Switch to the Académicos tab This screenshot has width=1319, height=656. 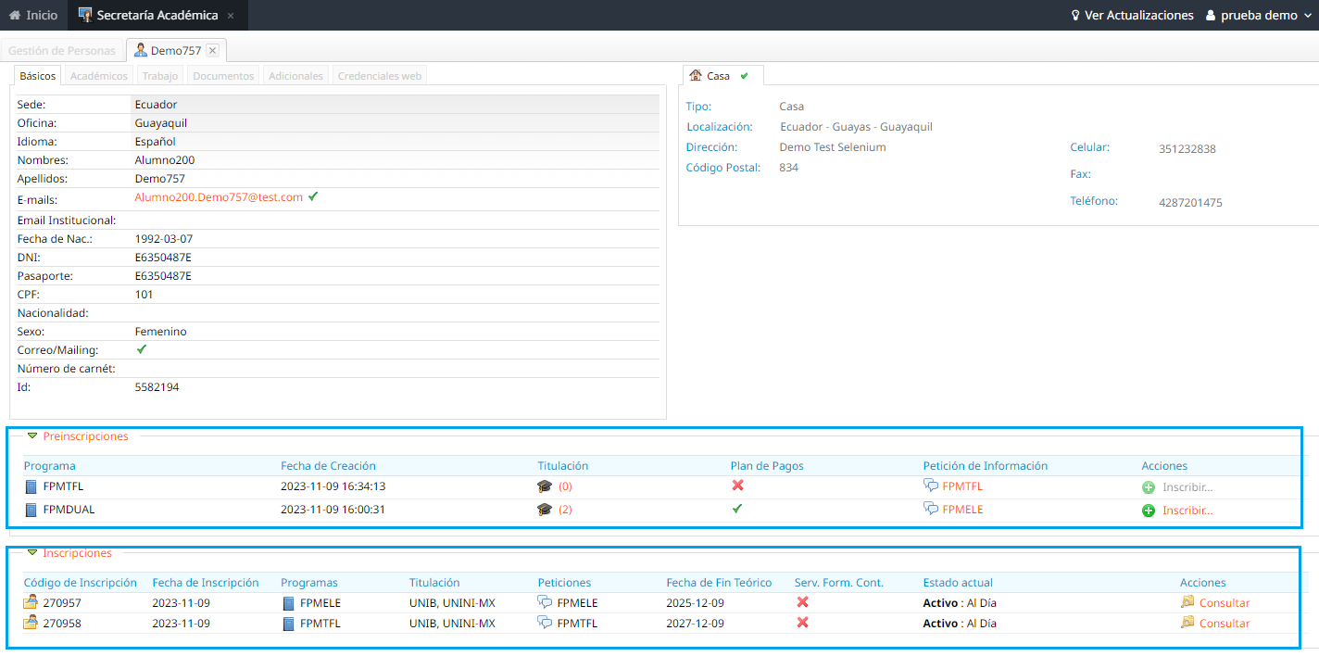tap(98, 76)
